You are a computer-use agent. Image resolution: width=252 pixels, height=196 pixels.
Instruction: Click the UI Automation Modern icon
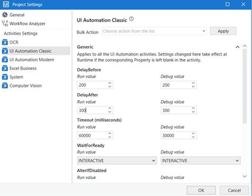[5, 60]
